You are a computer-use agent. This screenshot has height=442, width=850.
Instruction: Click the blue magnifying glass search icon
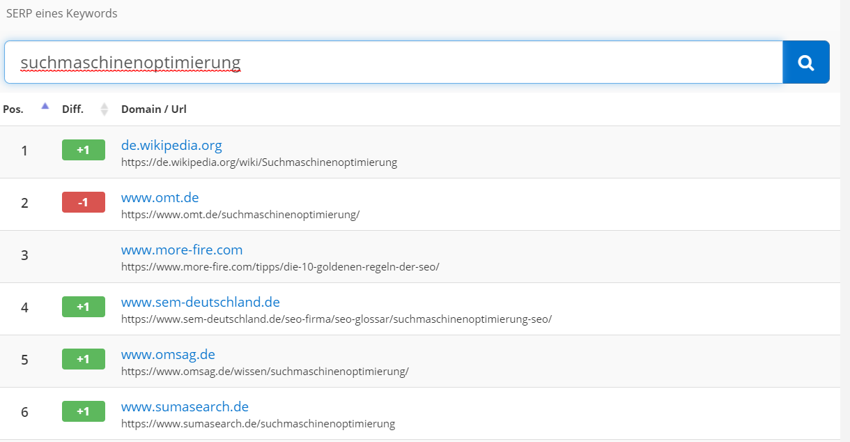[806, 62]
